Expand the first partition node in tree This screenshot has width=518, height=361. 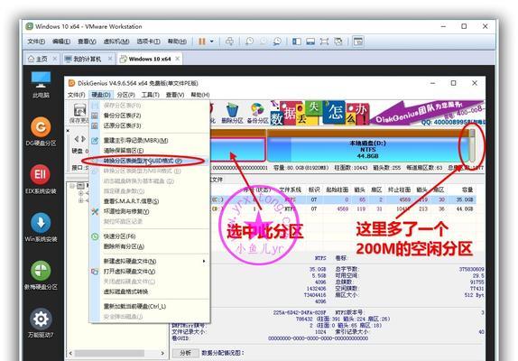pyautogui.click(x=80, y=193)
